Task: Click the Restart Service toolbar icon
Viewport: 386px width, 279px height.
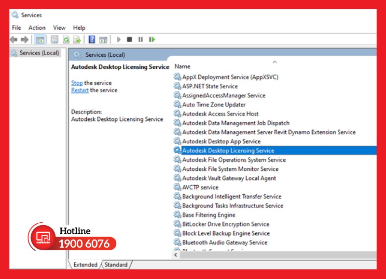Action: tap(152, 39)
